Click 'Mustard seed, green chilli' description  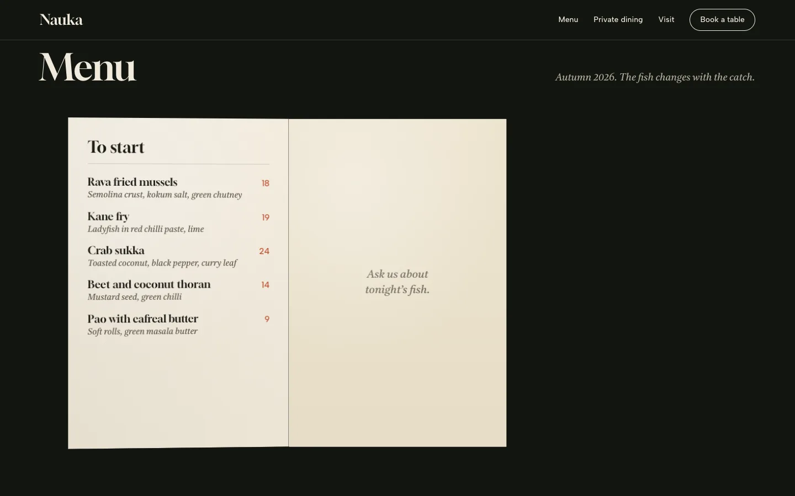point(135,297)
